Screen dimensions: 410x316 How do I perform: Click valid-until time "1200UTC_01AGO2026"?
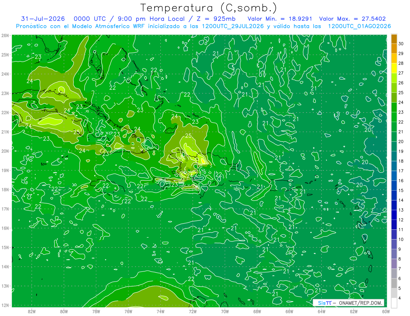click(359, 26)
